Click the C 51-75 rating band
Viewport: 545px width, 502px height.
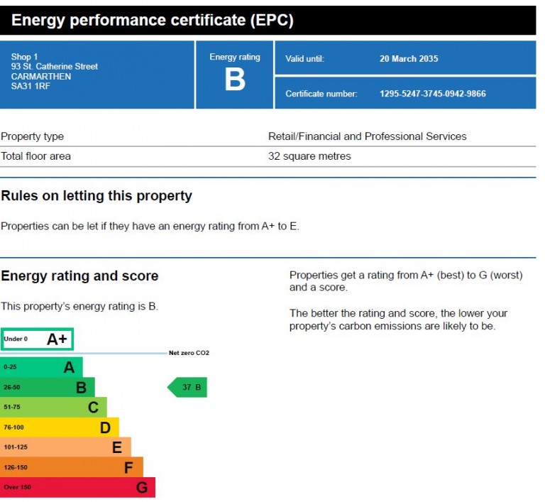point(54,408)
